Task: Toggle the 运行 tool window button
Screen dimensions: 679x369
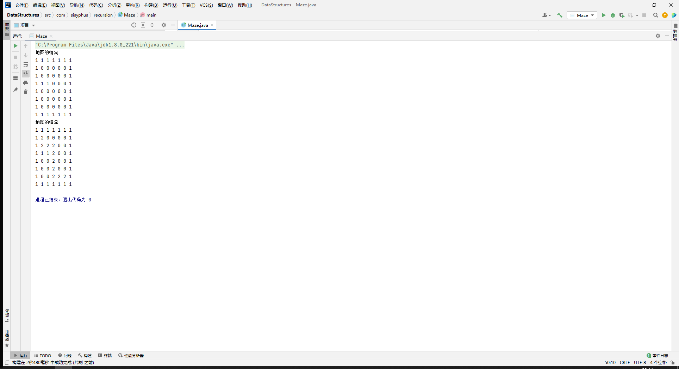Action: [20, 355]
